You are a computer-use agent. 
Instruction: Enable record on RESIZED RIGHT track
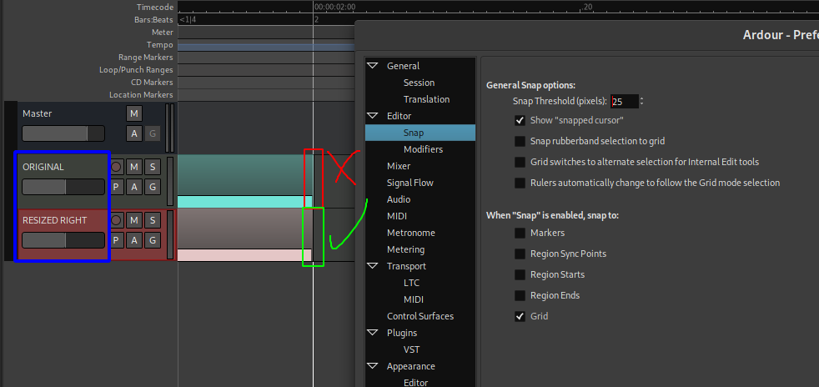tap(116, 220)
